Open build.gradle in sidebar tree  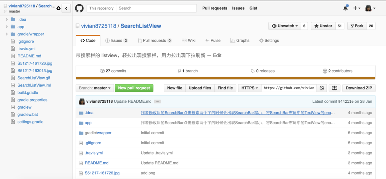tap(28, 92)
